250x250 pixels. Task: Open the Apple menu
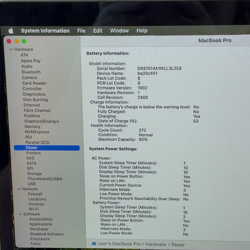click(11, 31)
